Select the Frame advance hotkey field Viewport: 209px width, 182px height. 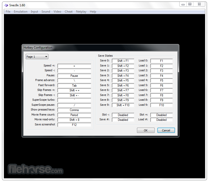point(74,81)
